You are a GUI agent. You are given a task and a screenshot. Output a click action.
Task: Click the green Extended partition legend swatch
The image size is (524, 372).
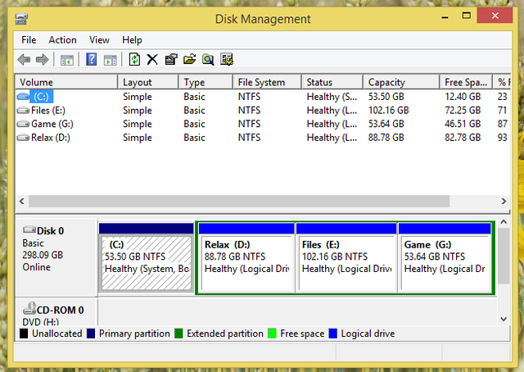pos(178,333)
